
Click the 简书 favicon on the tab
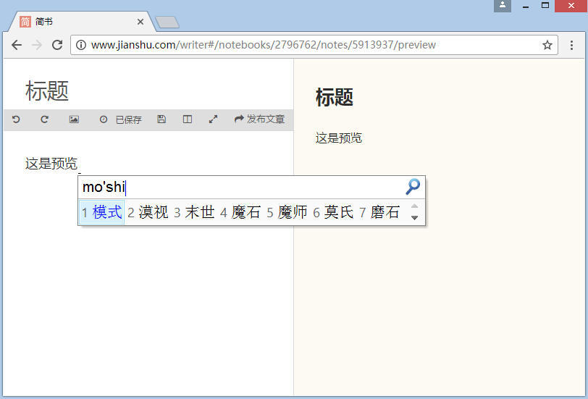point(25,22)
